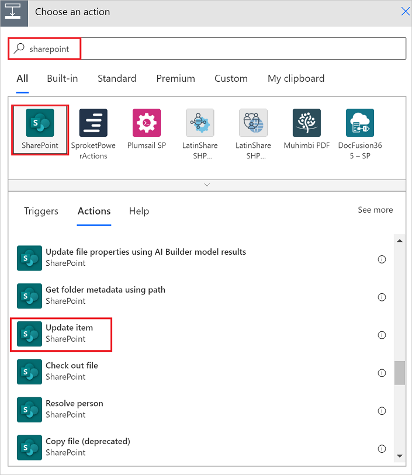The image size is (412, 475).
Task: Open the Standard connectors tab
Action: (117, 78)
